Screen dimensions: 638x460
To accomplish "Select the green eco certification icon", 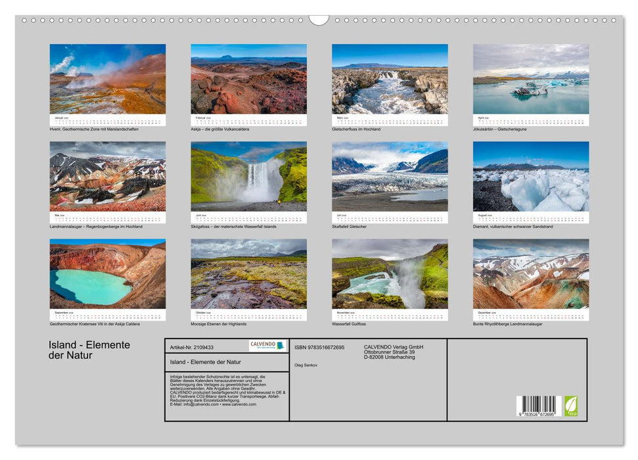I will coord(571,406).
